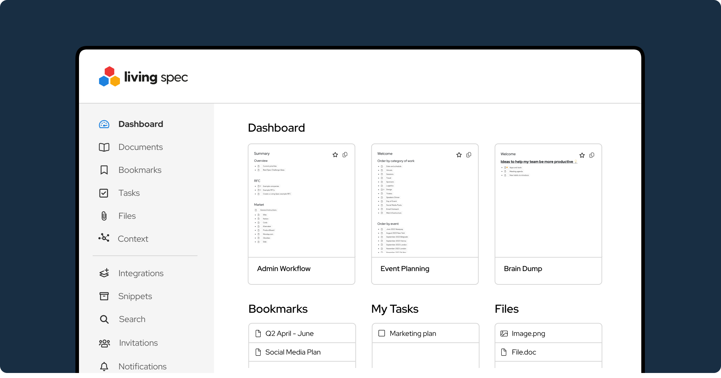
Task: Open the Social Media Plan bookmark
Action: click(293, 352)
